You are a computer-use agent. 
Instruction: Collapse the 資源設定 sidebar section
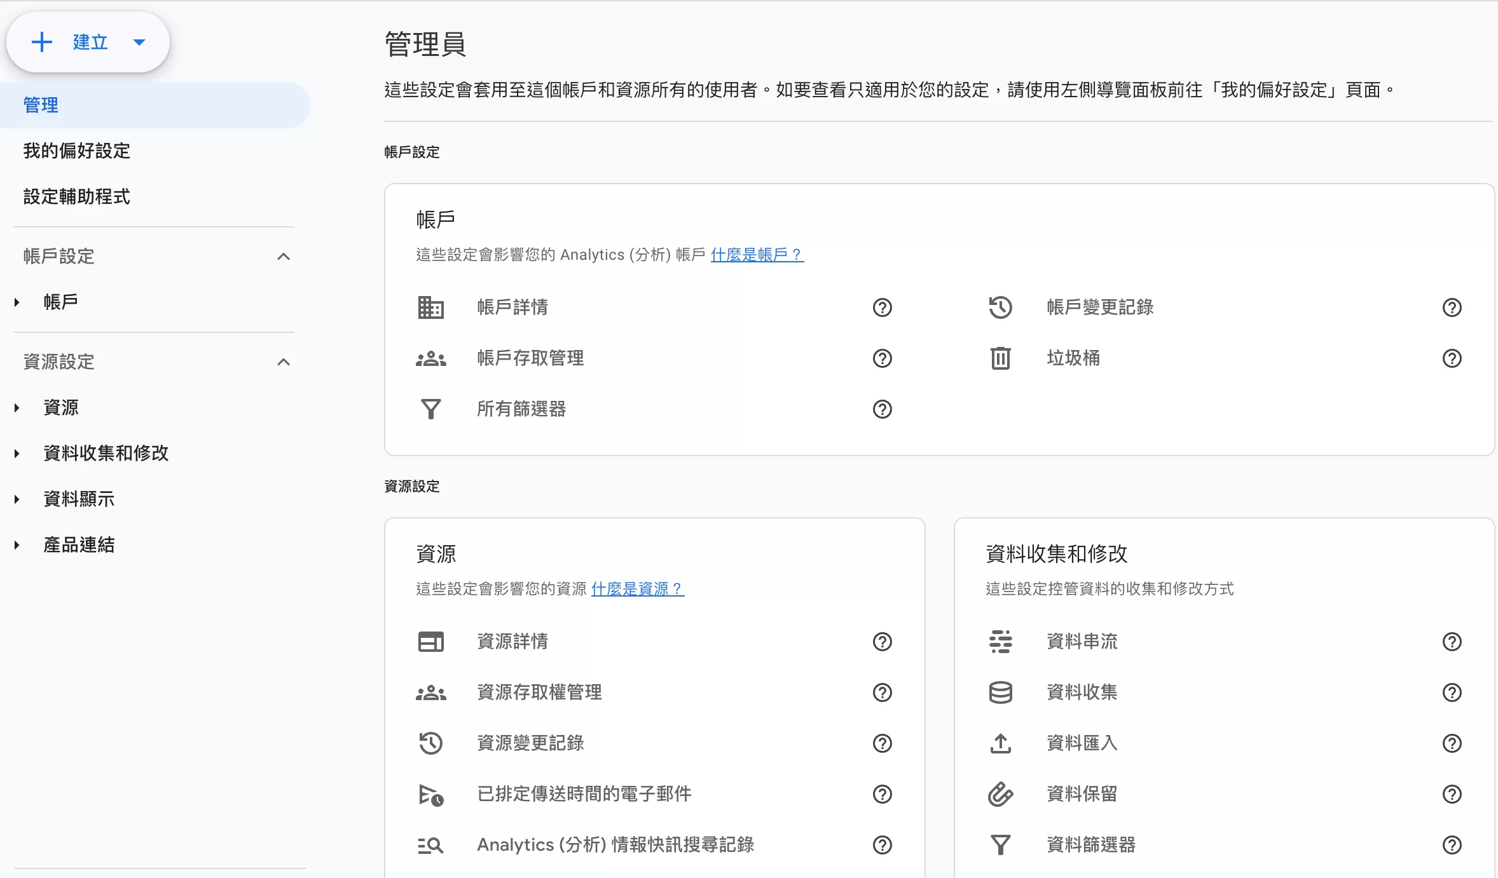284,362
